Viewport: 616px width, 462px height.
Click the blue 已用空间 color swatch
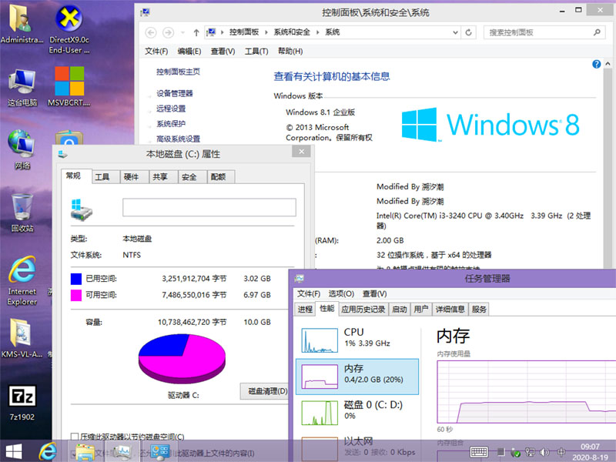75,279
